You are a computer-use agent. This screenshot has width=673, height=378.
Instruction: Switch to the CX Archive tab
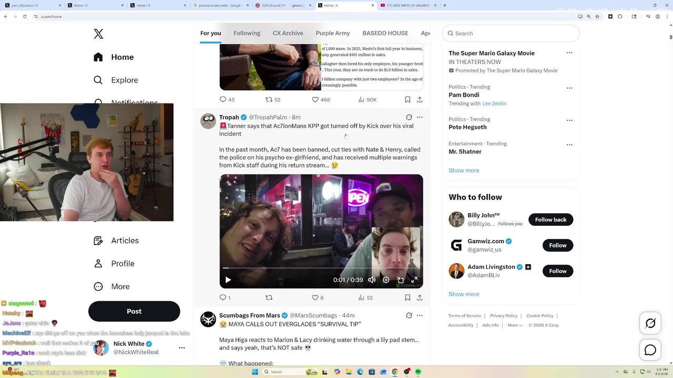pos(288,33)
